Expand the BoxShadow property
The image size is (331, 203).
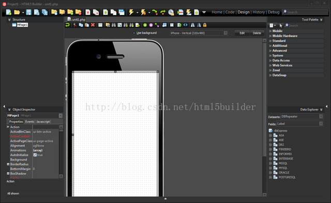point(8,173)
